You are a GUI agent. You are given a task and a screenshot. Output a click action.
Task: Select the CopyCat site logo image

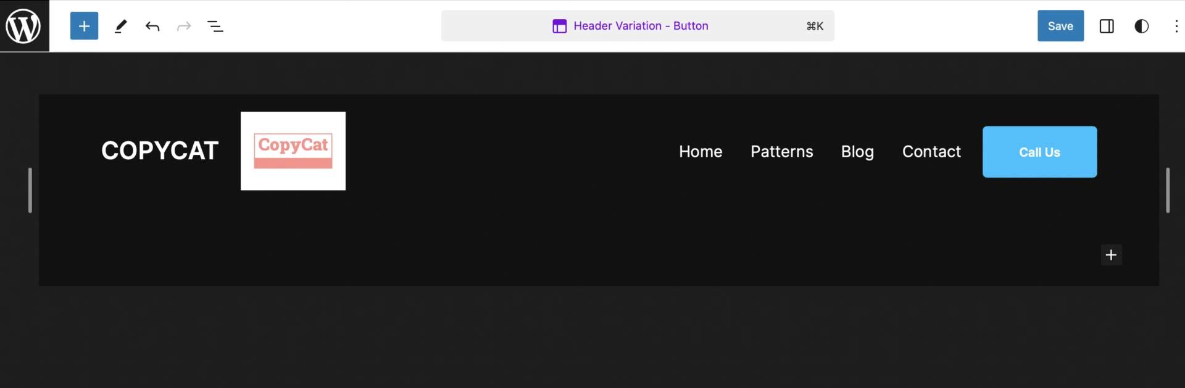point(293,151)
